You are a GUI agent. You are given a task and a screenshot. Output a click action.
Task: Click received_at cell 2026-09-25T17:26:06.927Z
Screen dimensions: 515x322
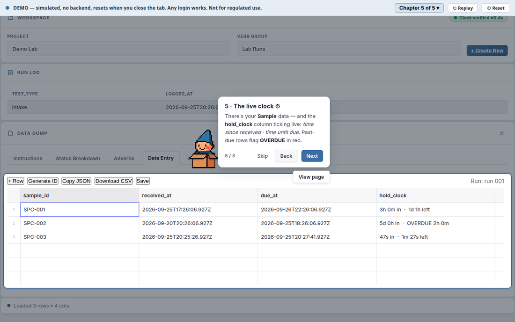(199, 209)
